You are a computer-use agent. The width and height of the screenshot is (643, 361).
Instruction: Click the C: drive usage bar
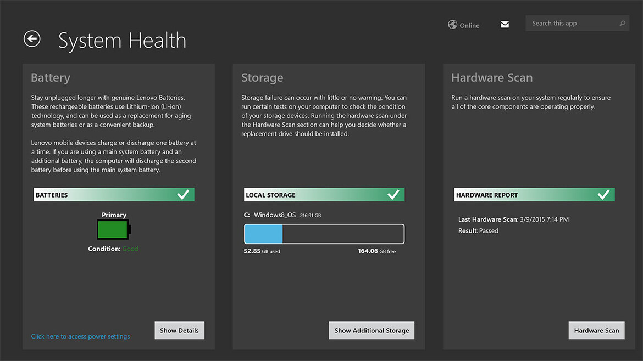[x=324, y=234]
